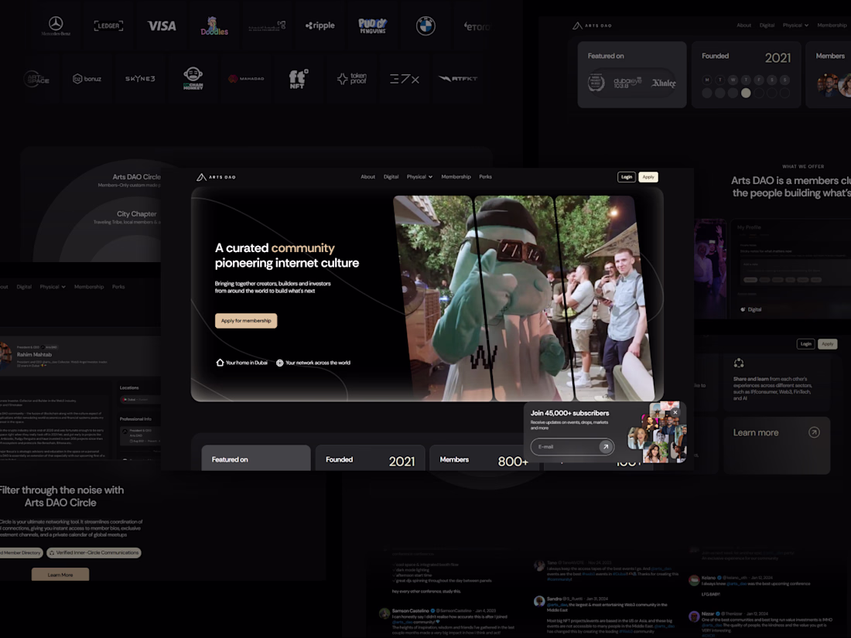Click the globe icon by Your network across the world
The image size is (851, 638).
tap(279, 363)
